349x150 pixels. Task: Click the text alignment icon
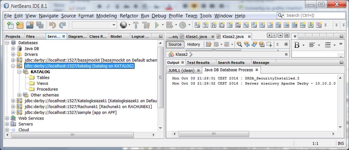[x=312, y=45]
